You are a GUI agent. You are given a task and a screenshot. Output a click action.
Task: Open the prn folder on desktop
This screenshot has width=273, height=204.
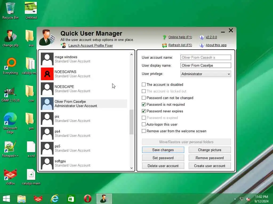click(31, 121)
